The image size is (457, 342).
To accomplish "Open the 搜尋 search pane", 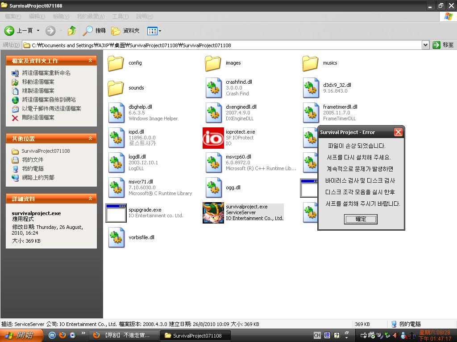I will pos(94,31).
